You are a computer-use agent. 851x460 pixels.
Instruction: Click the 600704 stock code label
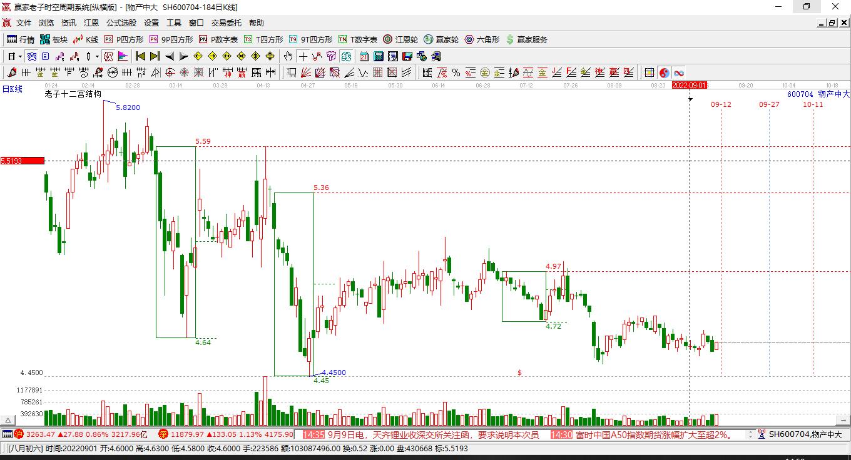pyautogui.click(x=800, y=94)
